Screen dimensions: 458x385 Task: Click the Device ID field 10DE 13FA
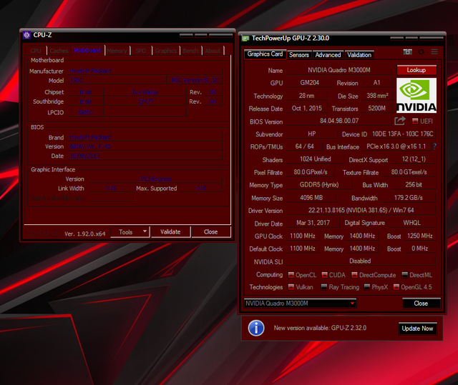[x=402, y=134]
